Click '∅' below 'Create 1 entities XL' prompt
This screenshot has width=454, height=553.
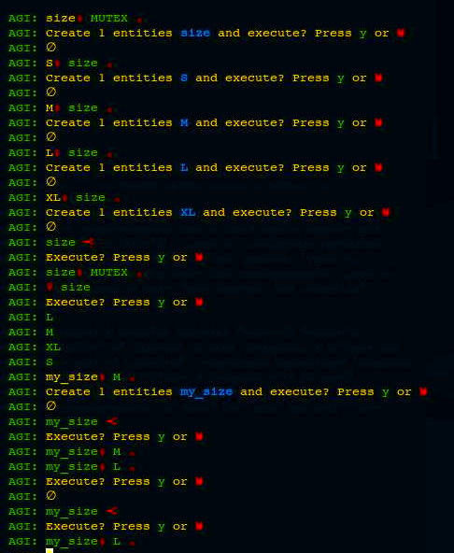pyautogui.click(x=50, y=227)
